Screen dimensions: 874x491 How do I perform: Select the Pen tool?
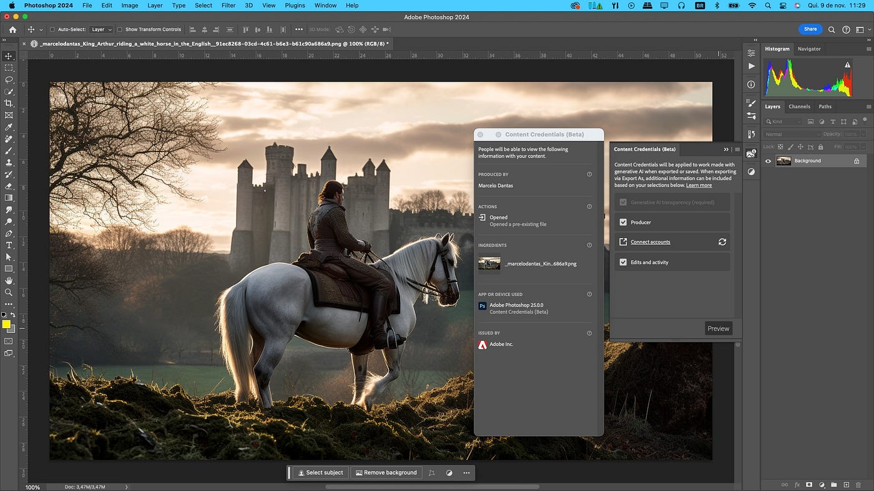point(9,234)
